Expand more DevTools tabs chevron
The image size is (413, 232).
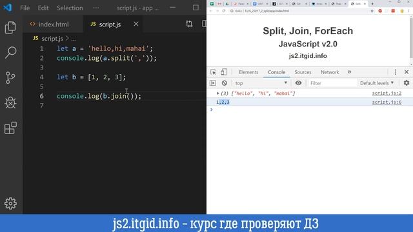tap(349, 72)
